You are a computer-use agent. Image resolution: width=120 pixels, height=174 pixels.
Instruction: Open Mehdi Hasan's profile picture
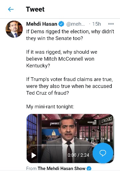tap(14, 29)
